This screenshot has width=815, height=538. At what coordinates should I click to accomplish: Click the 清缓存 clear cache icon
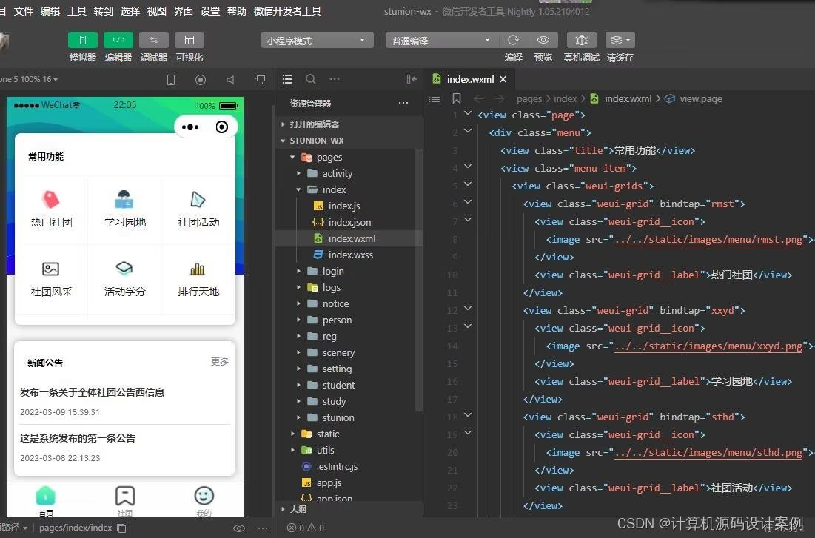(620, 40)
